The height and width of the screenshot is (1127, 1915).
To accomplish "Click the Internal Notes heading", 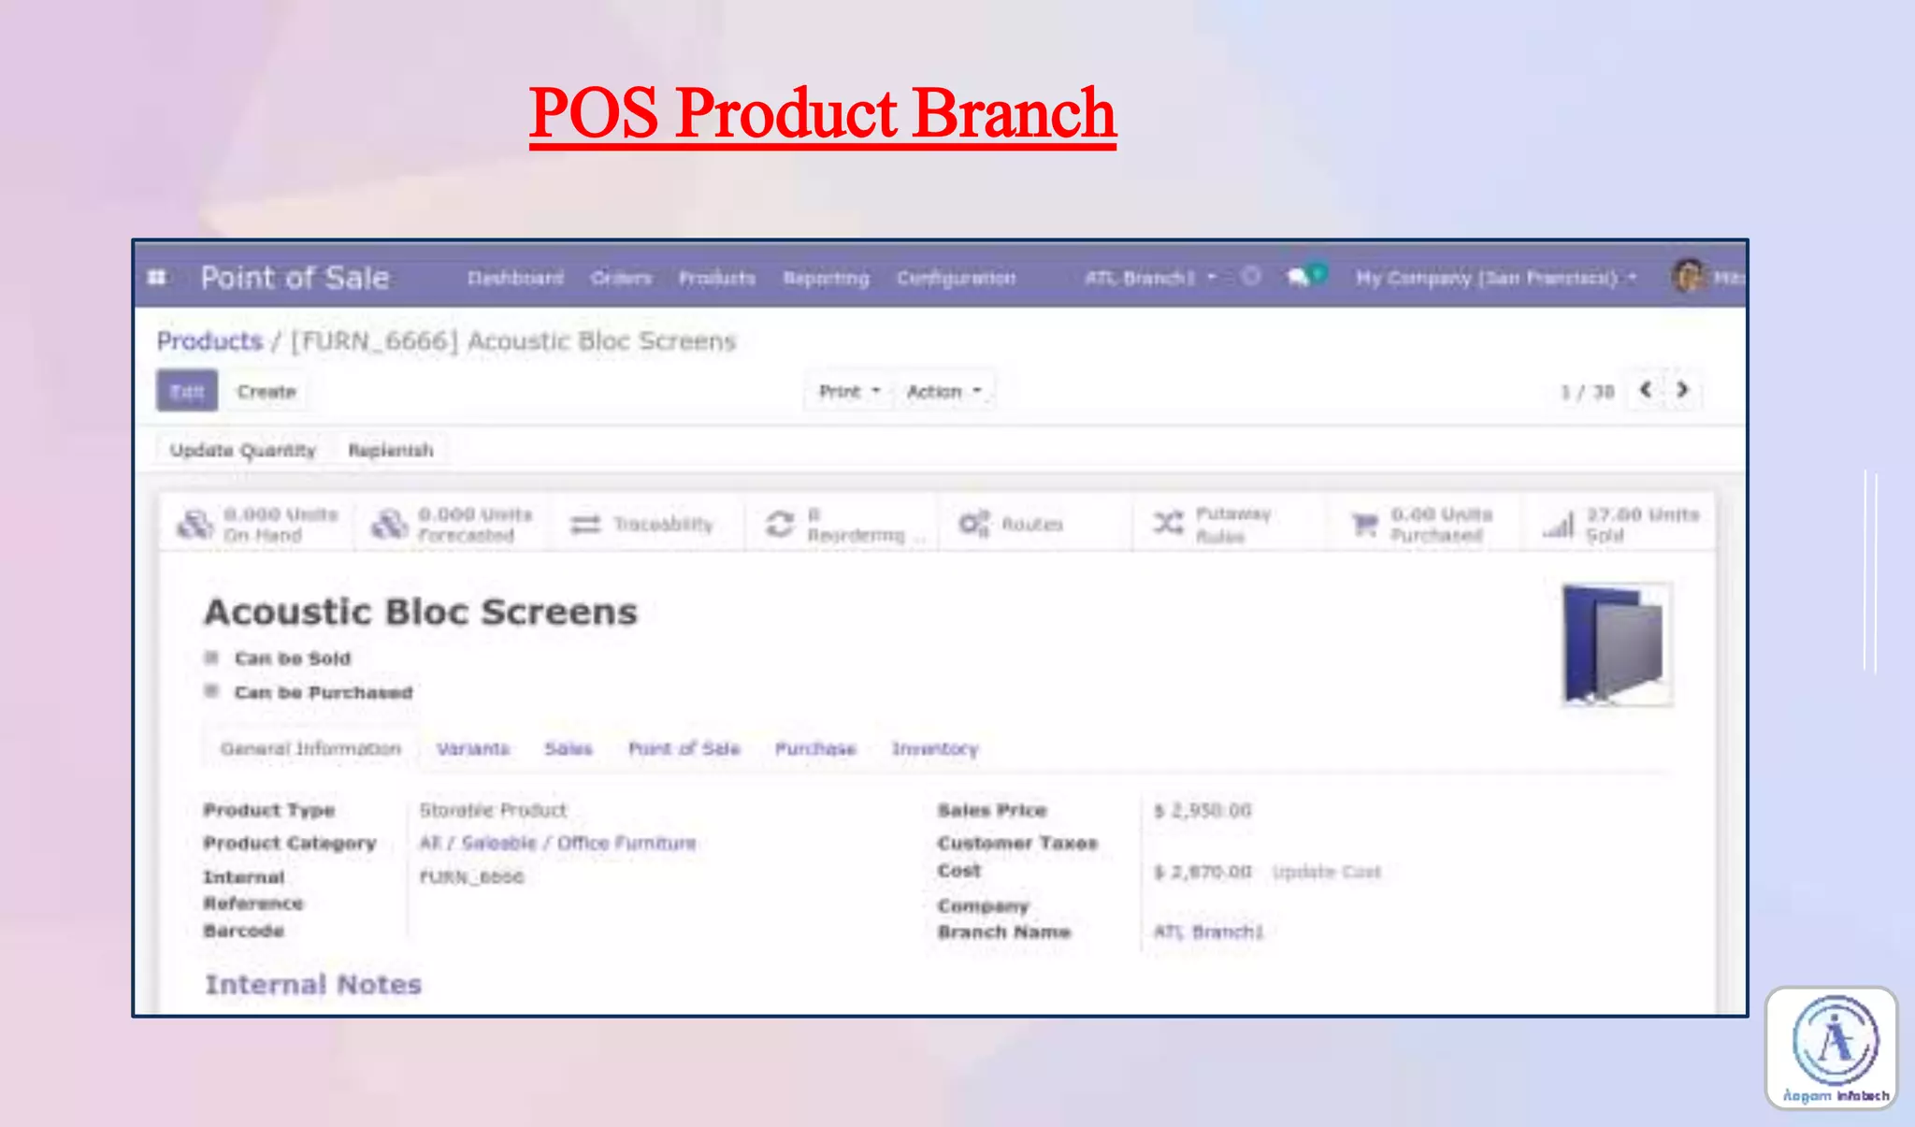I will [x=313, y=985].
